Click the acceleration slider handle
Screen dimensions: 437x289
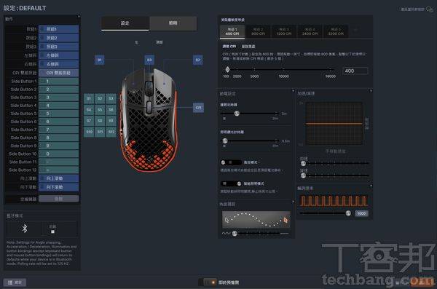pyautogui.click(x=303, y=163)
